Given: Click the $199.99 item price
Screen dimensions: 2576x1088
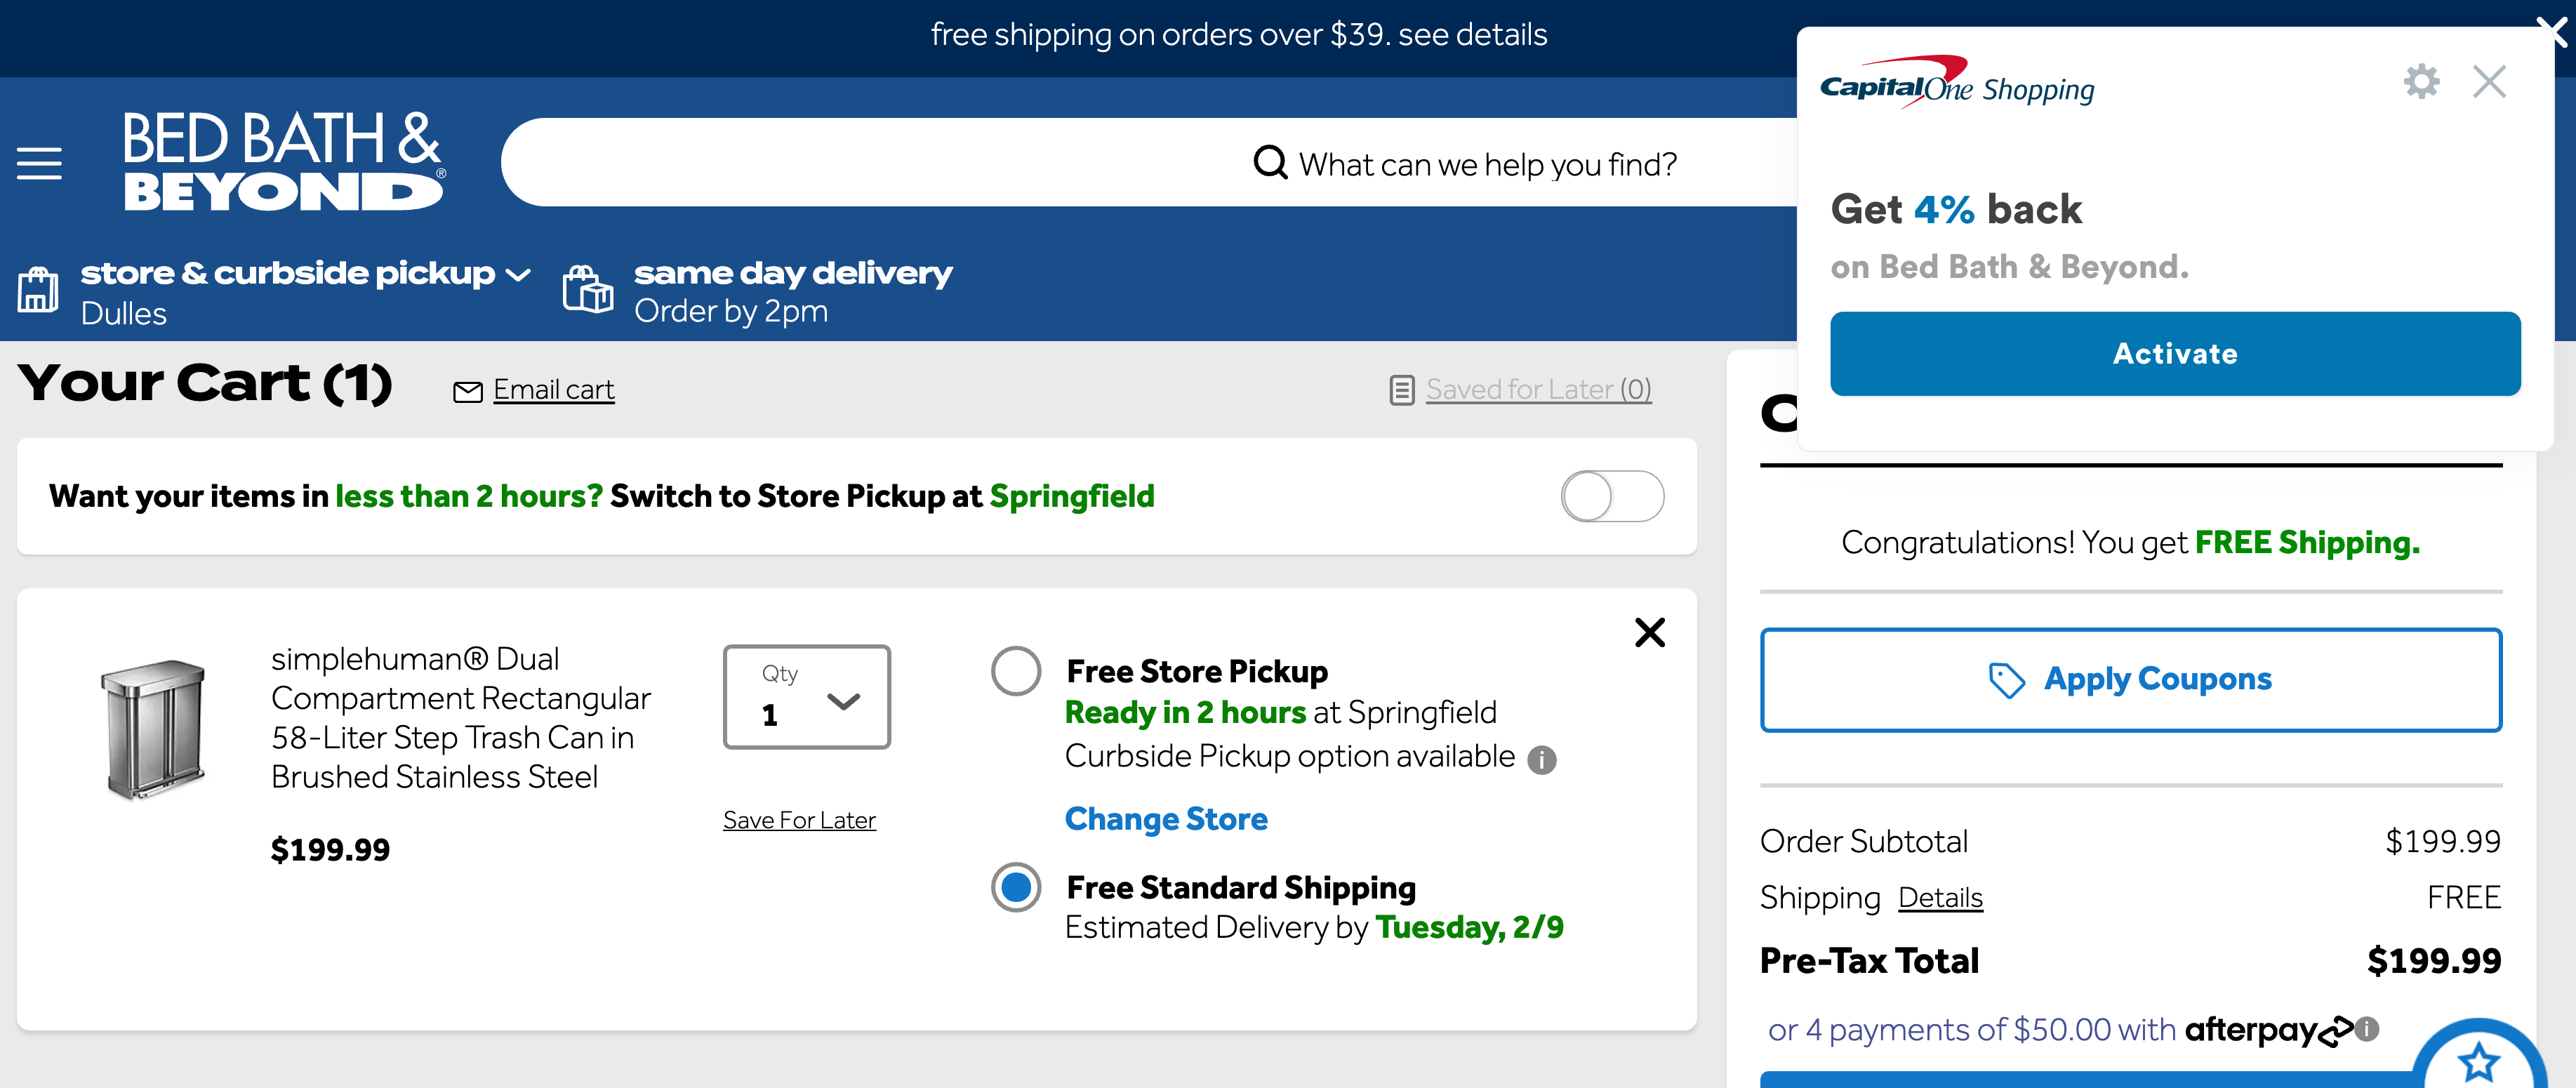Looking at the screenshot, I should coord(330,850).
